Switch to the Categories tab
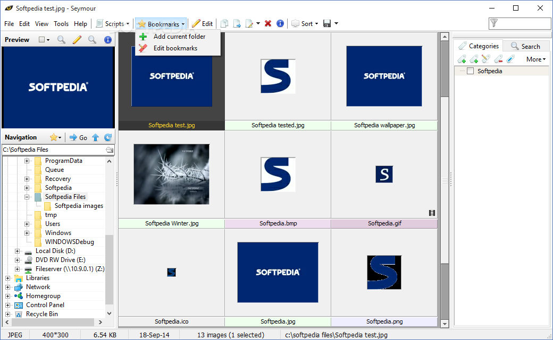 (x=479, y=46)
